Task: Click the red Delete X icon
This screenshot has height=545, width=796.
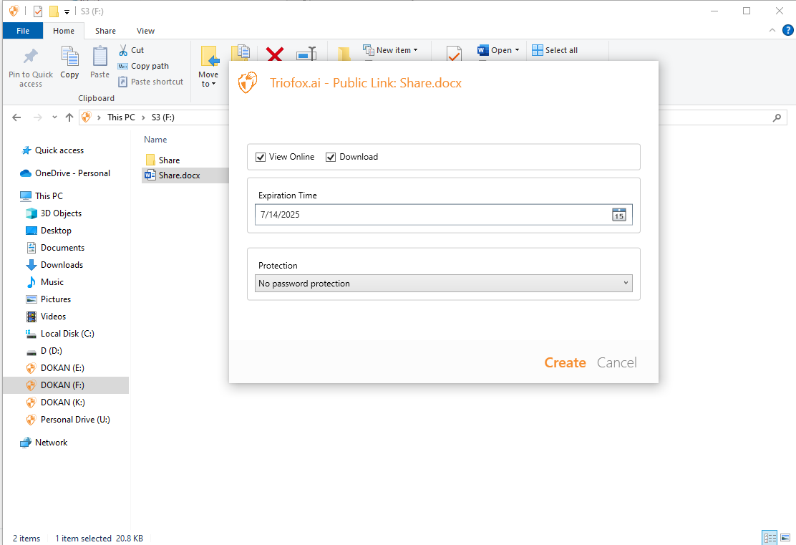Action: click(275, 54)
